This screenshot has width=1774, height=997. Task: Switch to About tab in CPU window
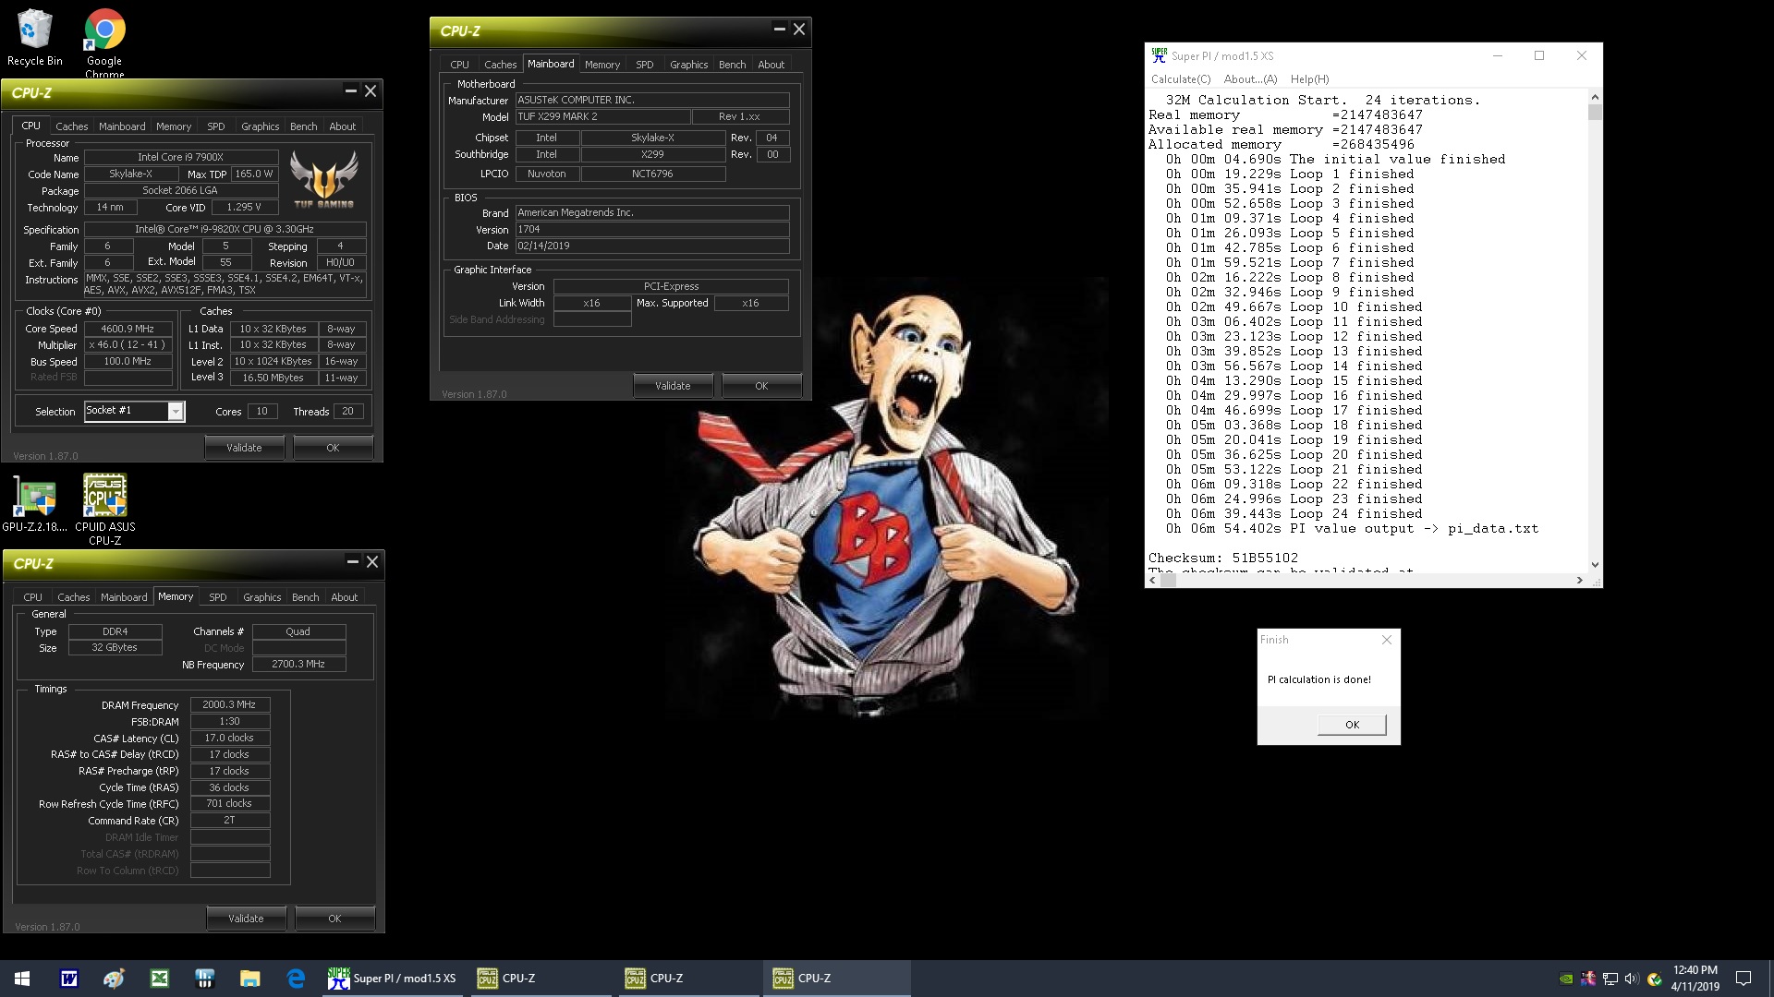coord(343,126)
